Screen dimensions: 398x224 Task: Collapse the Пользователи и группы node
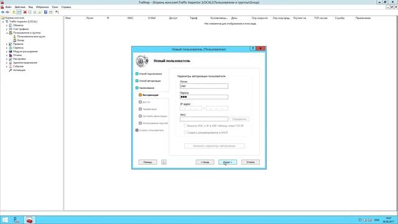(x=7, y=33)
